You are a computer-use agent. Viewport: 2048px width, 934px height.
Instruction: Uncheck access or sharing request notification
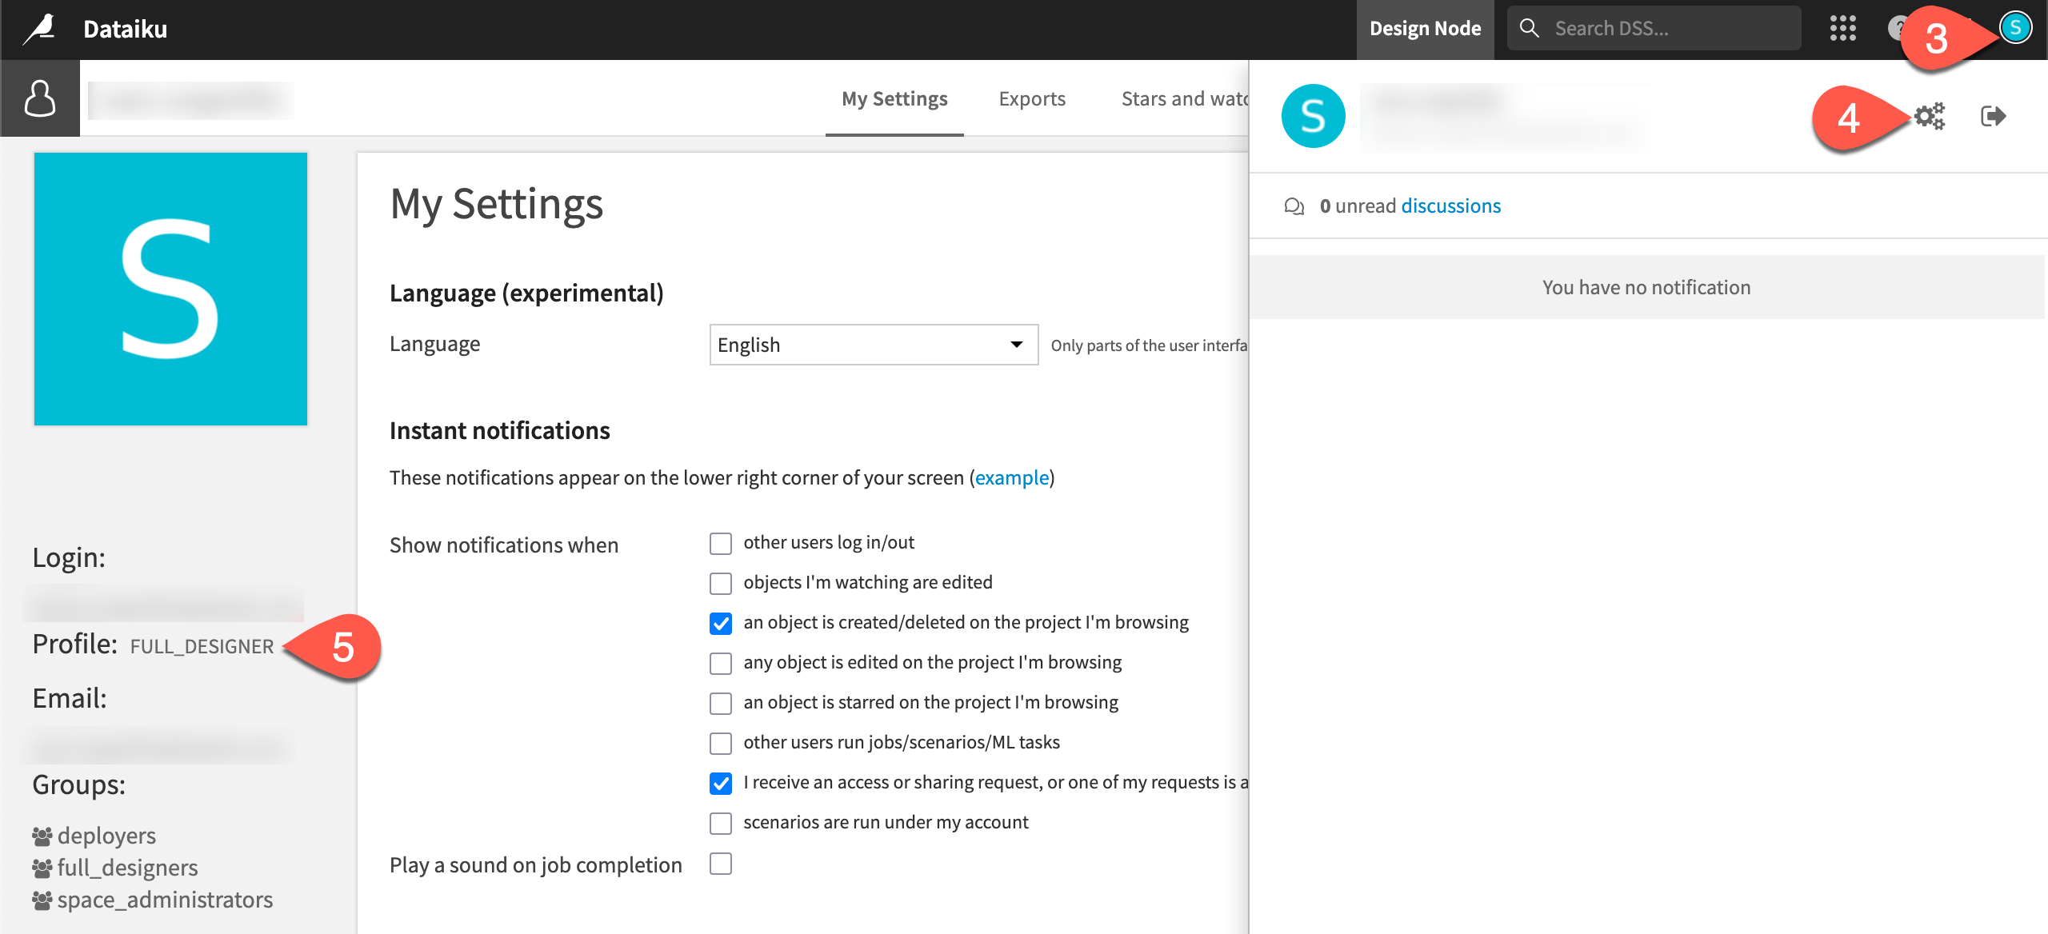pyautogui.click(x=721, y=784)
